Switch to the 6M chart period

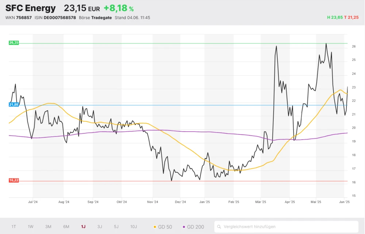click(66, 227)
